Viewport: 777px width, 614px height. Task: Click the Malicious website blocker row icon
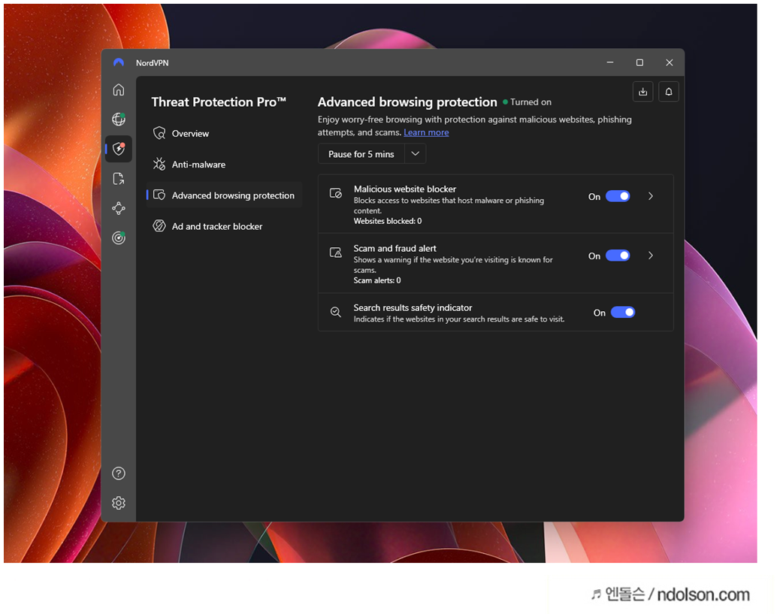pos(335,193)
